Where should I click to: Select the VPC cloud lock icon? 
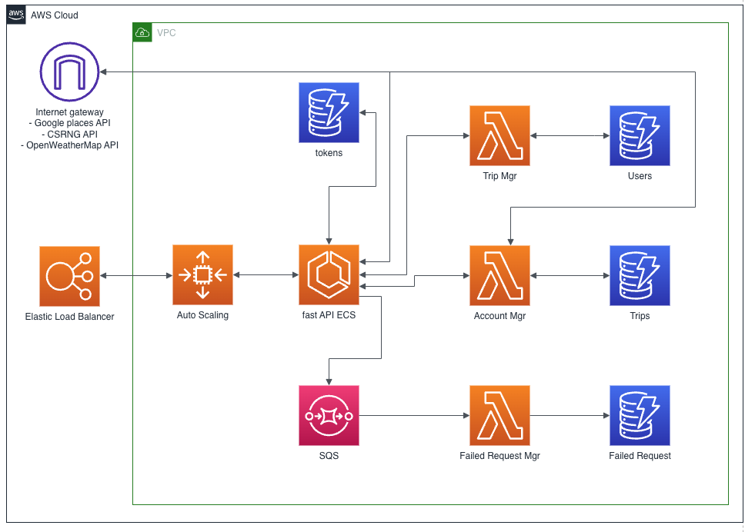coord(142,32)
